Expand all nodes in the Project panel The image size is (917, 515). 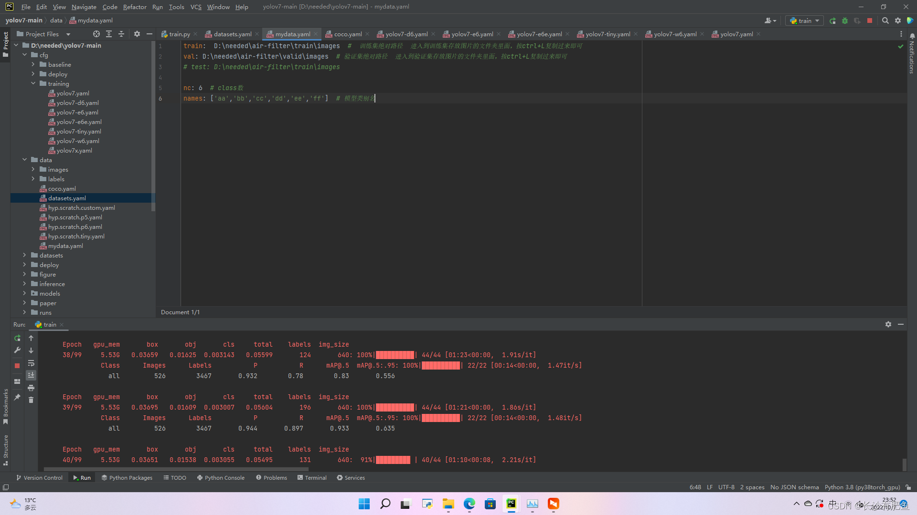pyautogui.click(x=109, y=34)
